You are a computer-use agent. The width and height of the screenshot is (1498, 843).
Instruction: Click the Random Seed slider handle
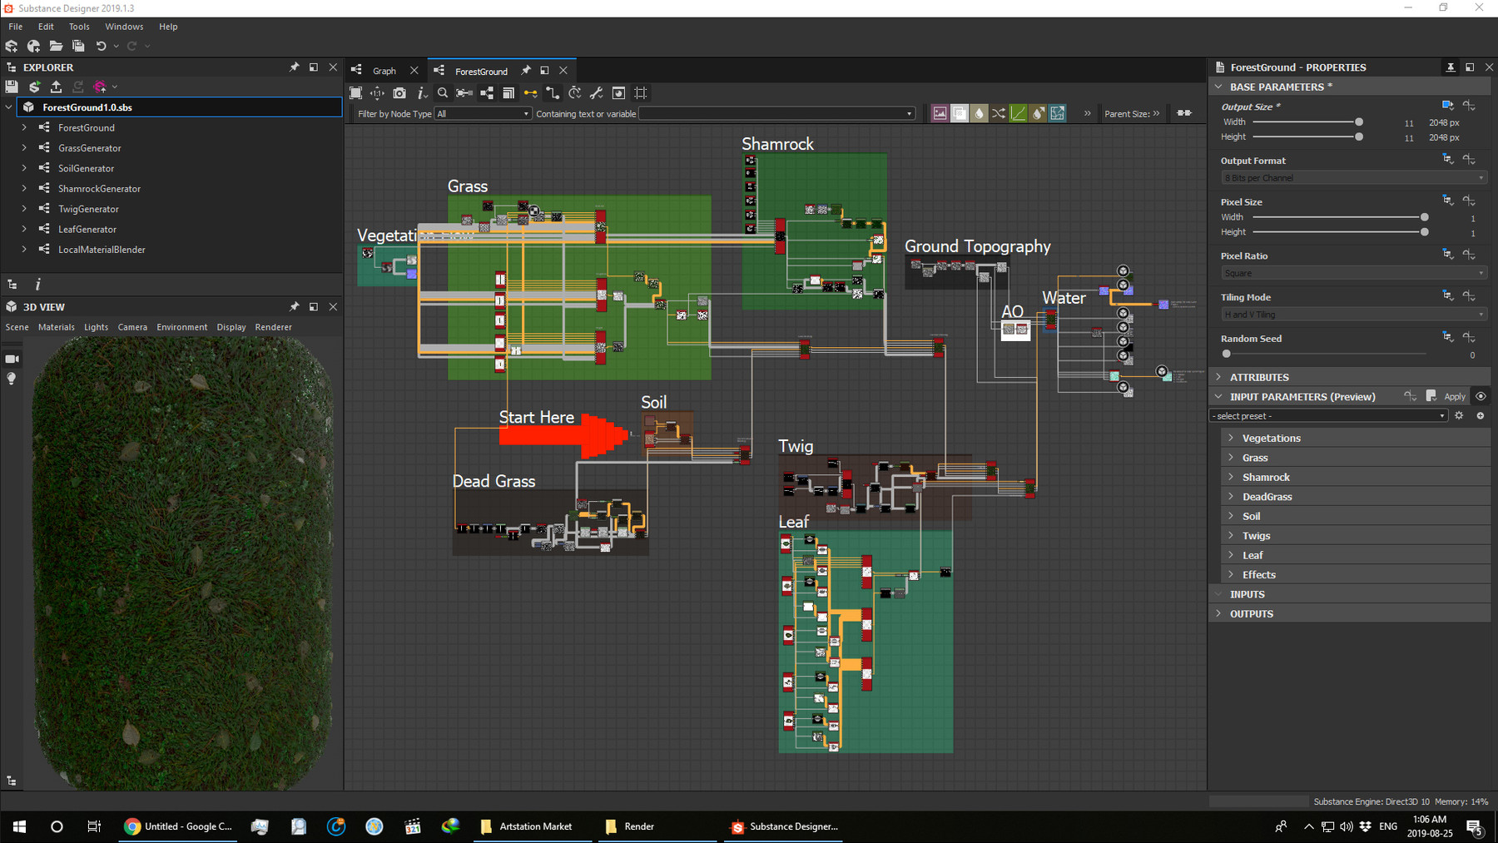coord(1227,354)
